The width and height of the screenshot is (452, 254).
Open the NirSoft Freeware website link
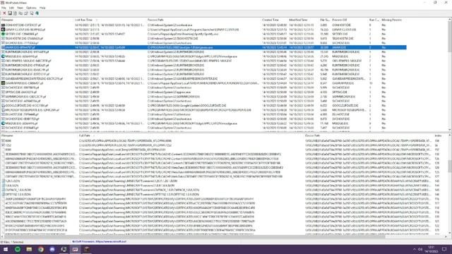(x=99, y=241)
